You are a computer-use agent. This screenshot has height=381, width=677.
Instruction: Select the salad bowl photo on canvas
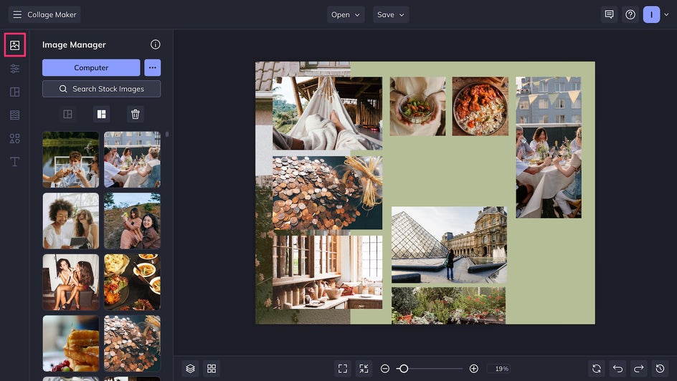pyautogui.click(x=417, y=107)
